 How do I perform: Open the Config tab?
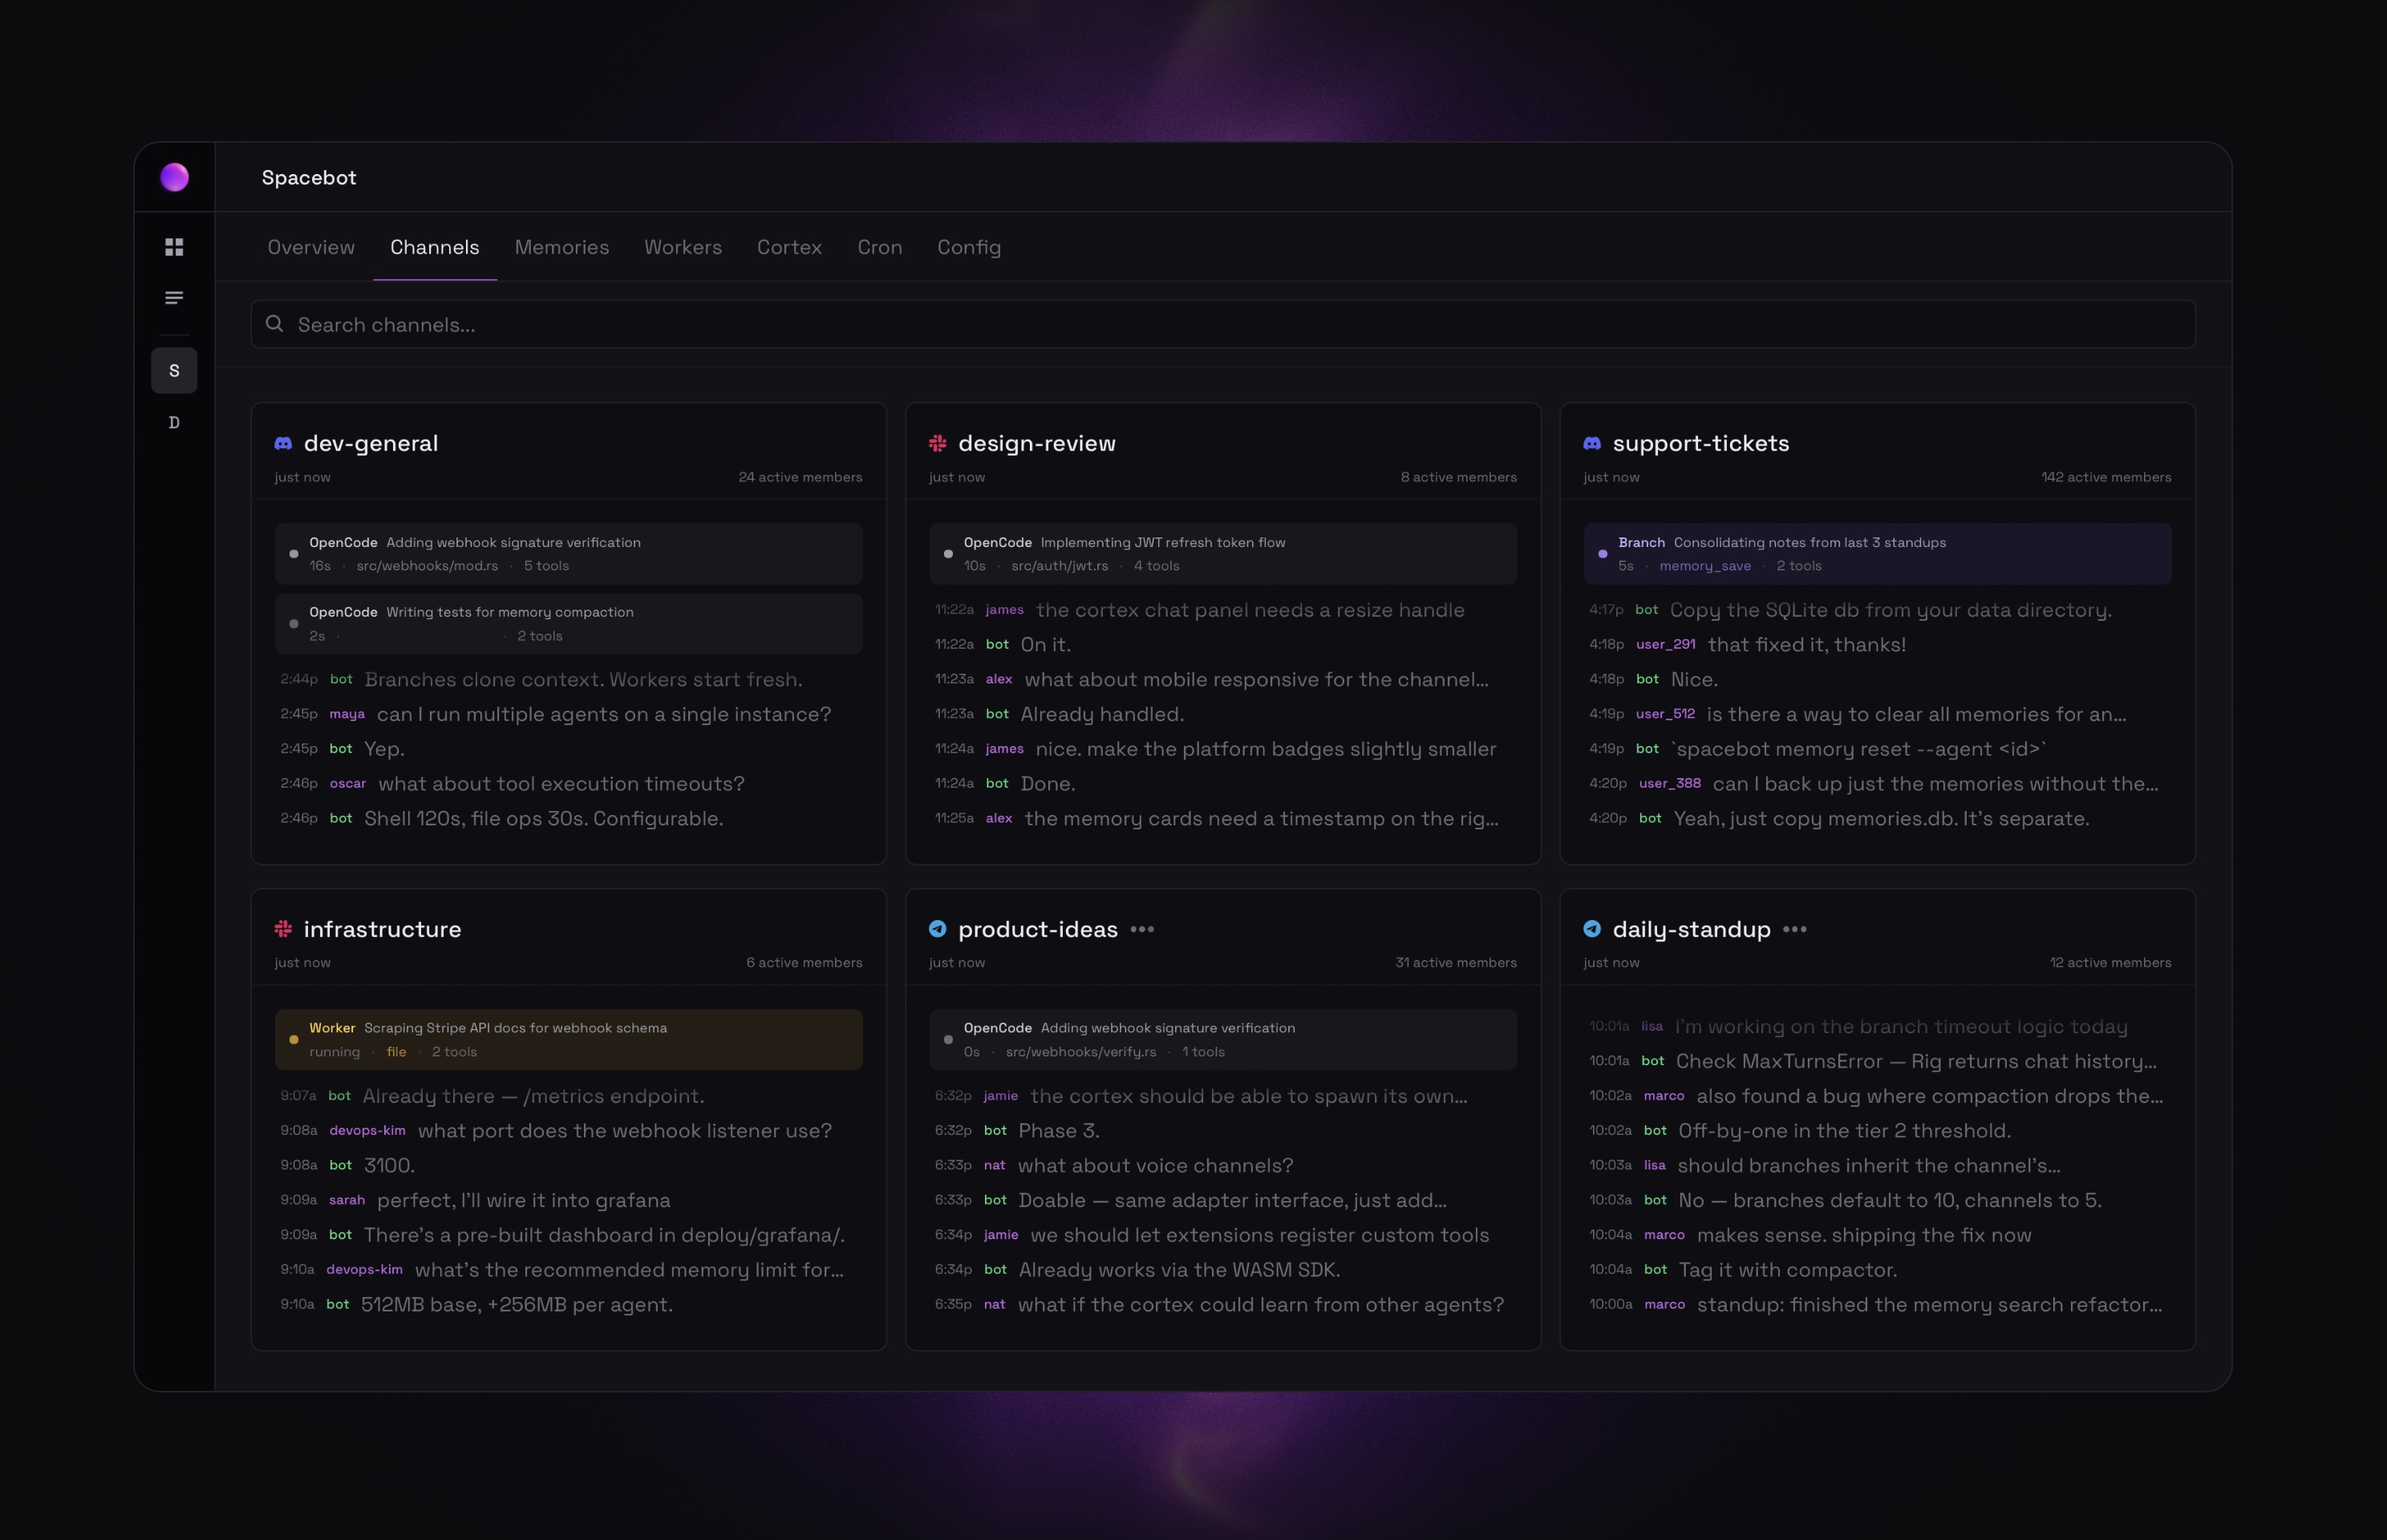coord(968,247)
